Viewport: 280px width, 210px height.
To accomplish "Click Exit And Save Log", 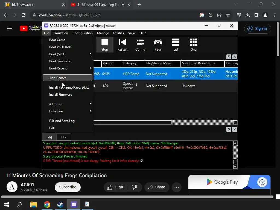I will (x=68, y=121).
